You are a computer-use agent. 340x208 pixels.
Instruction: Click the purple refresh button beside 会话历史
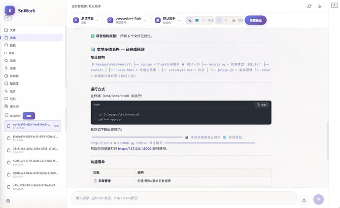point(29,116)
